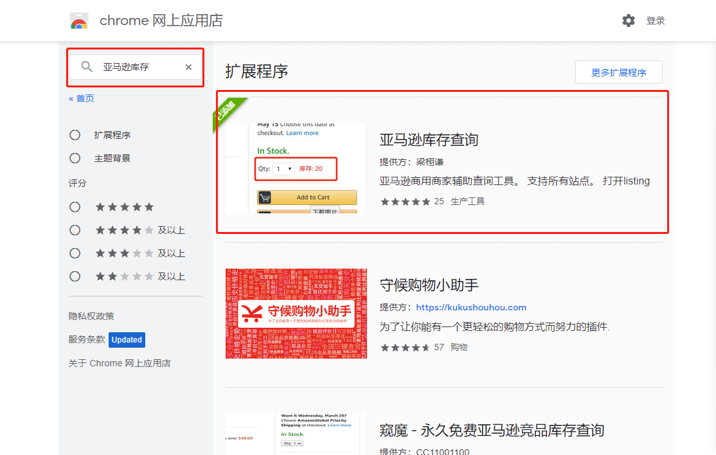716x455 pixels.
Task: Filter by three stars 及以上
Action: pos(75,253)
